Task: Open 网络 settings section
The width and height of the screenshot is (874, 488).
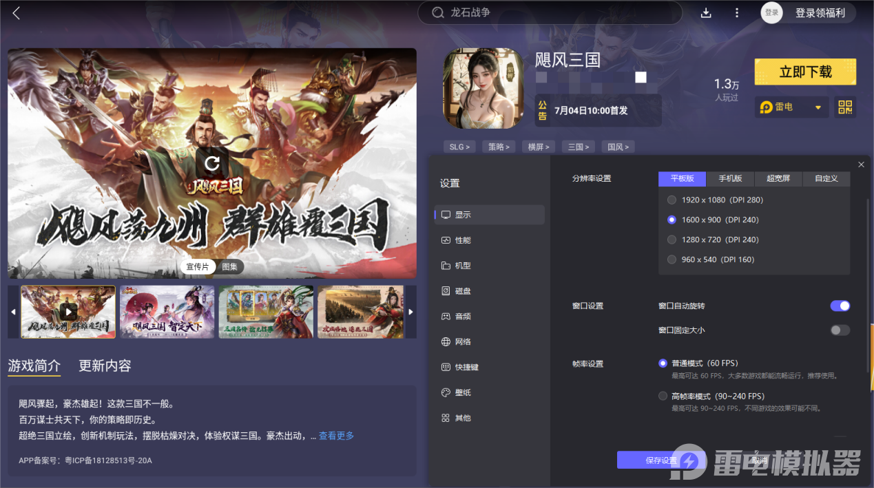Action: coord(490,342)
